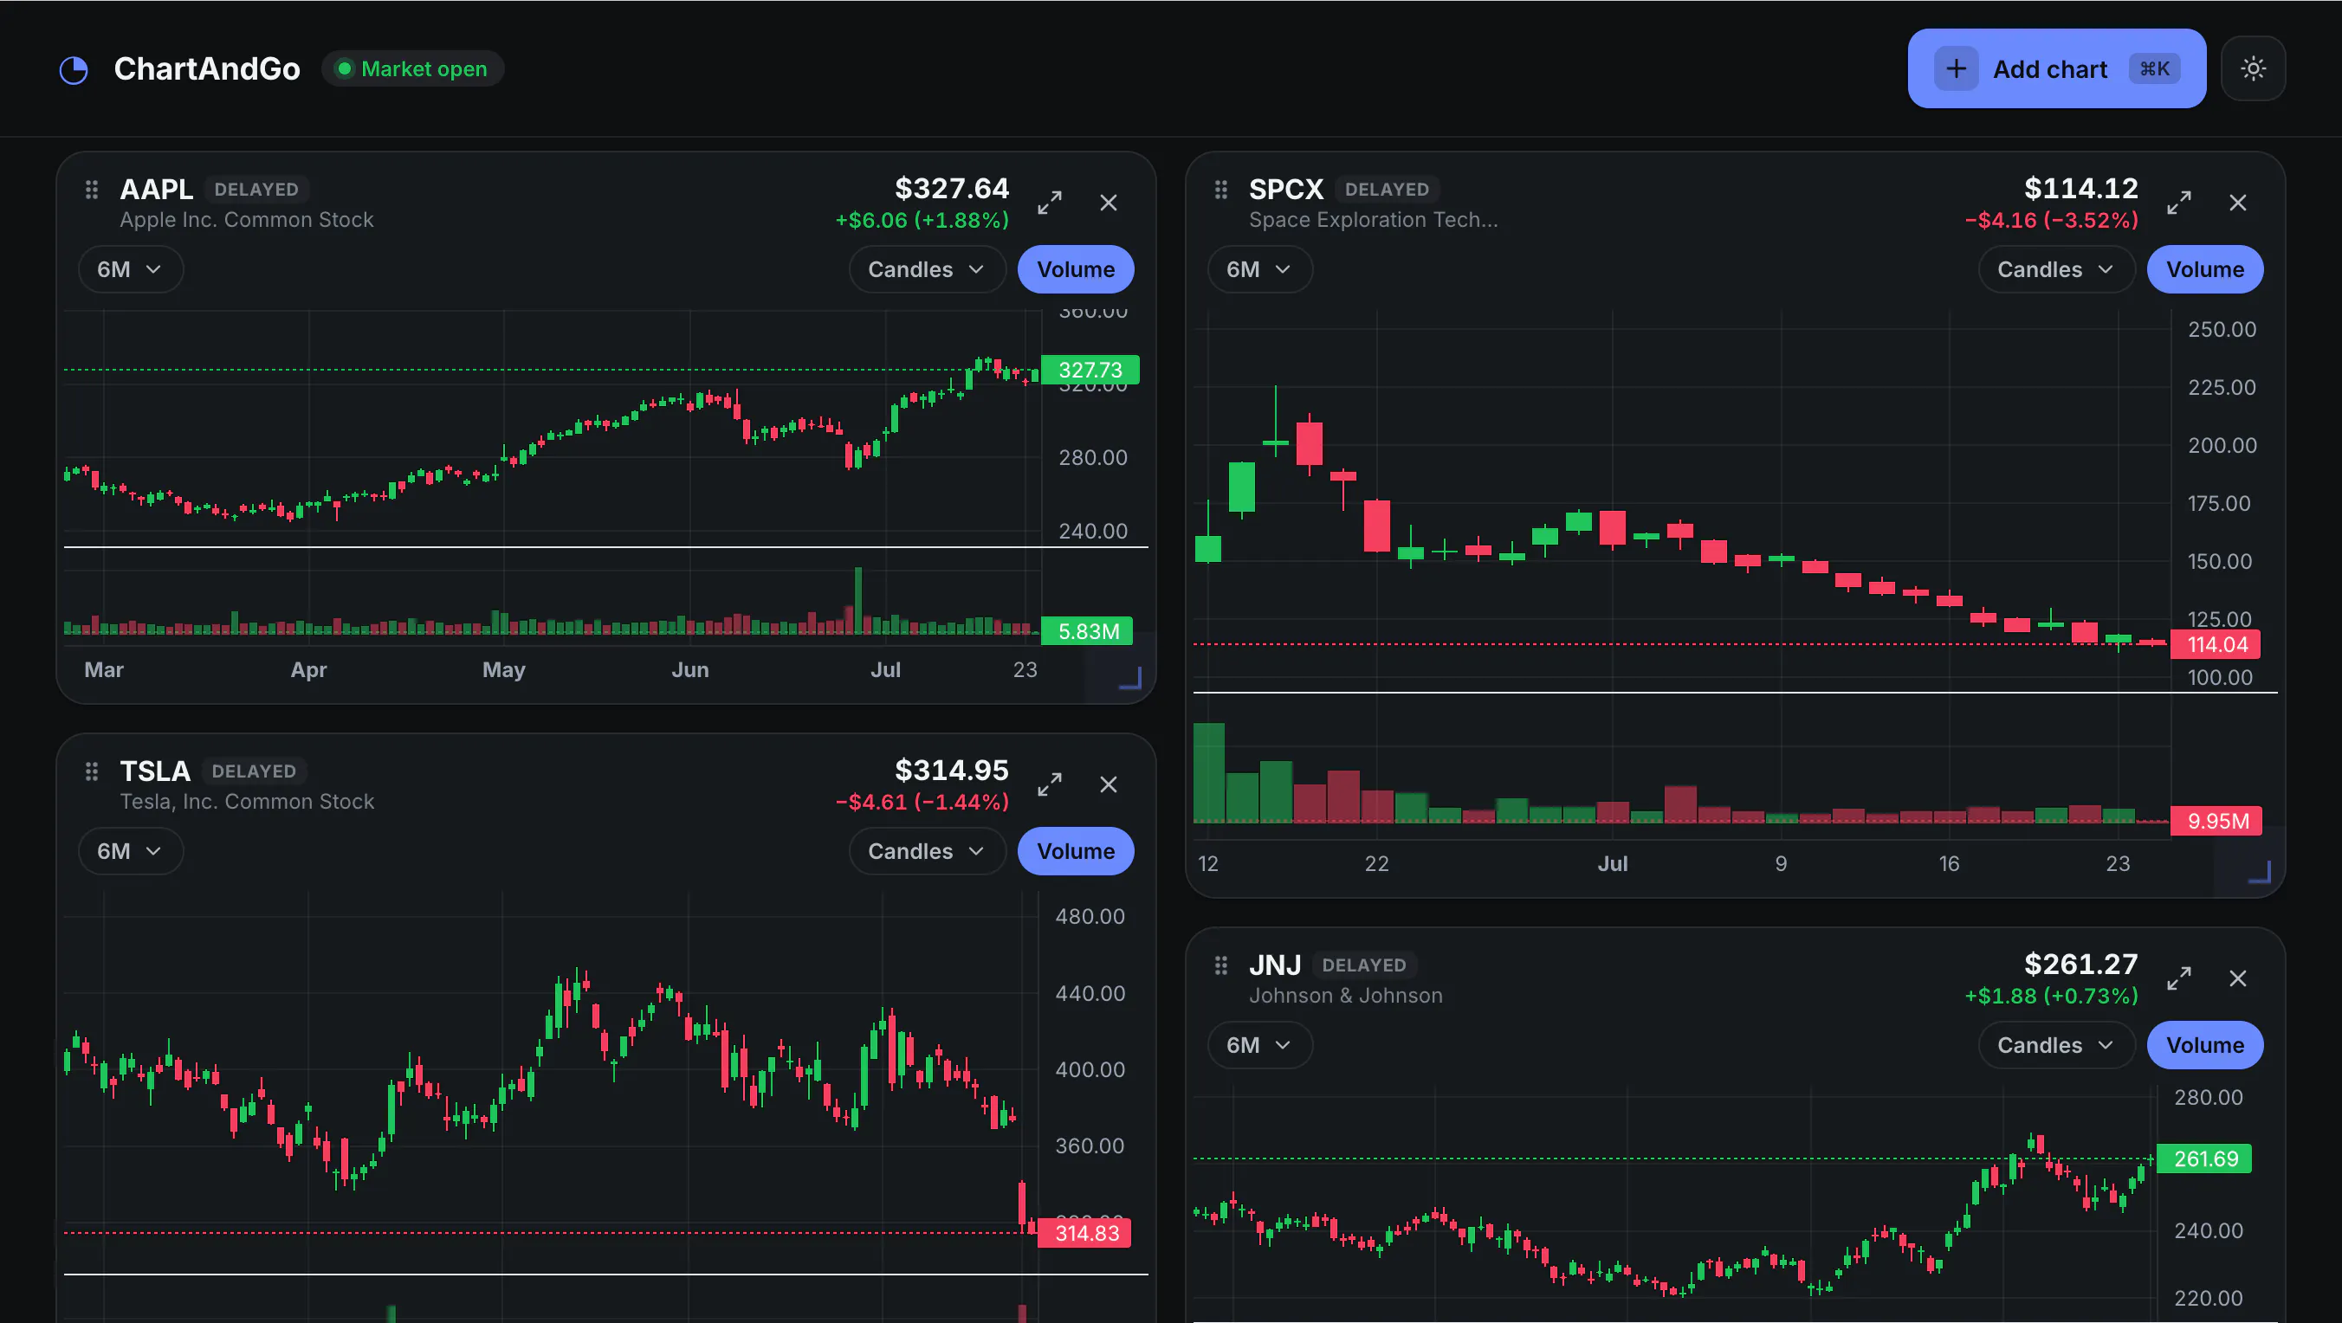Toggle Volume on the JNJ chart
This screenshot has height=1323, width=2342.
(2204, 1045)
